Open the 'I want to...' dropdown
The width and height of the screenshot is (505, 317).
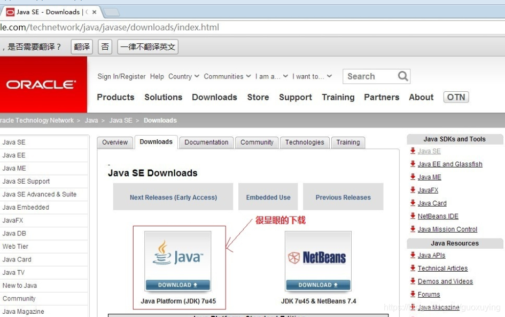(x=312, y=76)
